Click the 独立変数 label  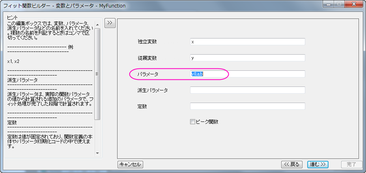tap(147, 42)
